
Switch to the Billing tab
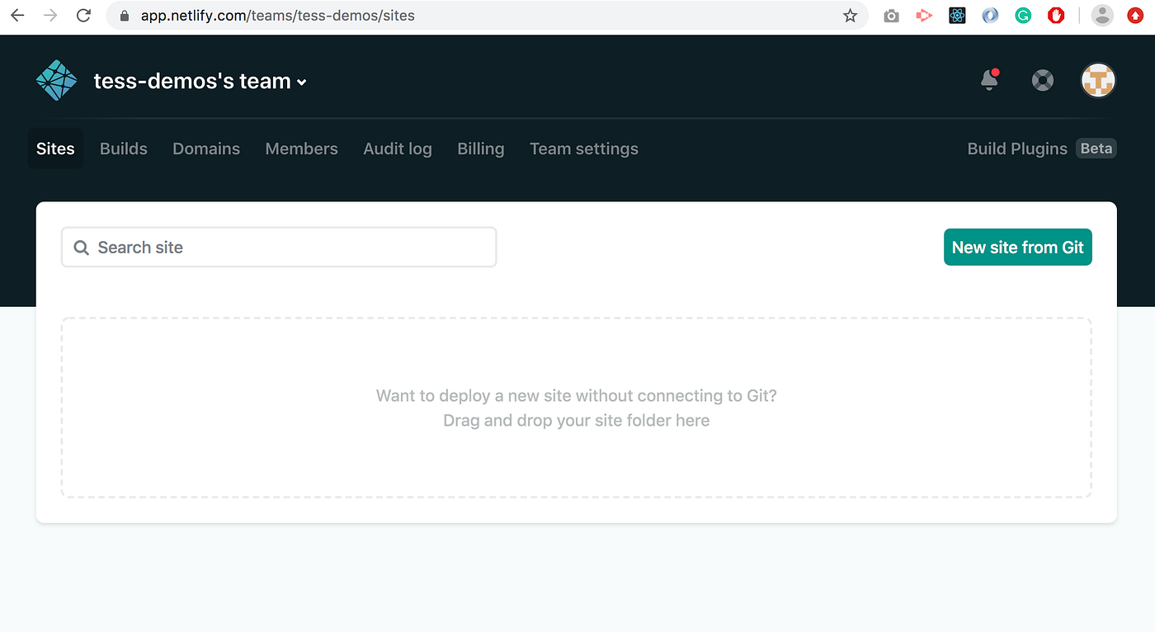[481, 149]
